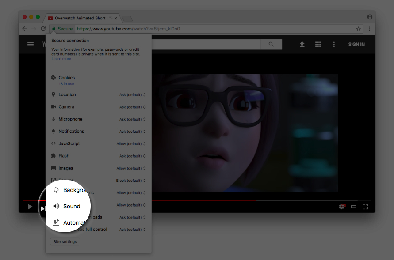Click the YouTube apps grid icon
This screenshot has height=260, width=394.
pos(318,44)
